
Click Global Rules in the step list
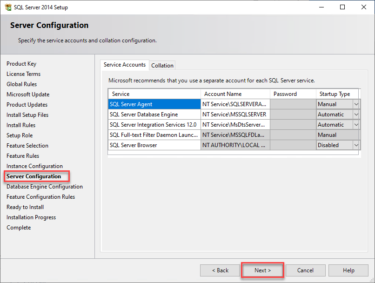pyautogui.click(x=21, y=84)
